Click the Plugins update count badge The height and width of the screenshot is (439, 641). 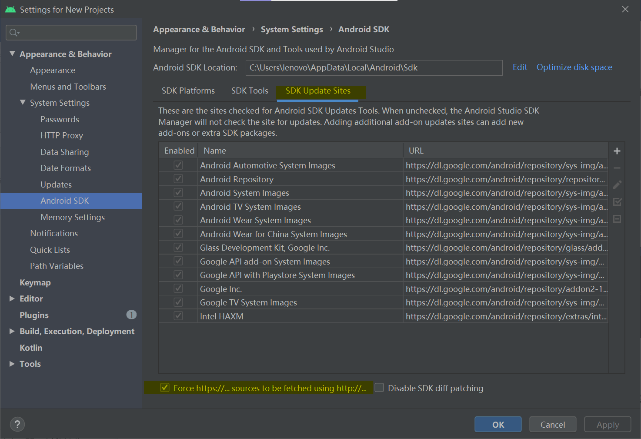pyautogui.click(x=131, y=315)
